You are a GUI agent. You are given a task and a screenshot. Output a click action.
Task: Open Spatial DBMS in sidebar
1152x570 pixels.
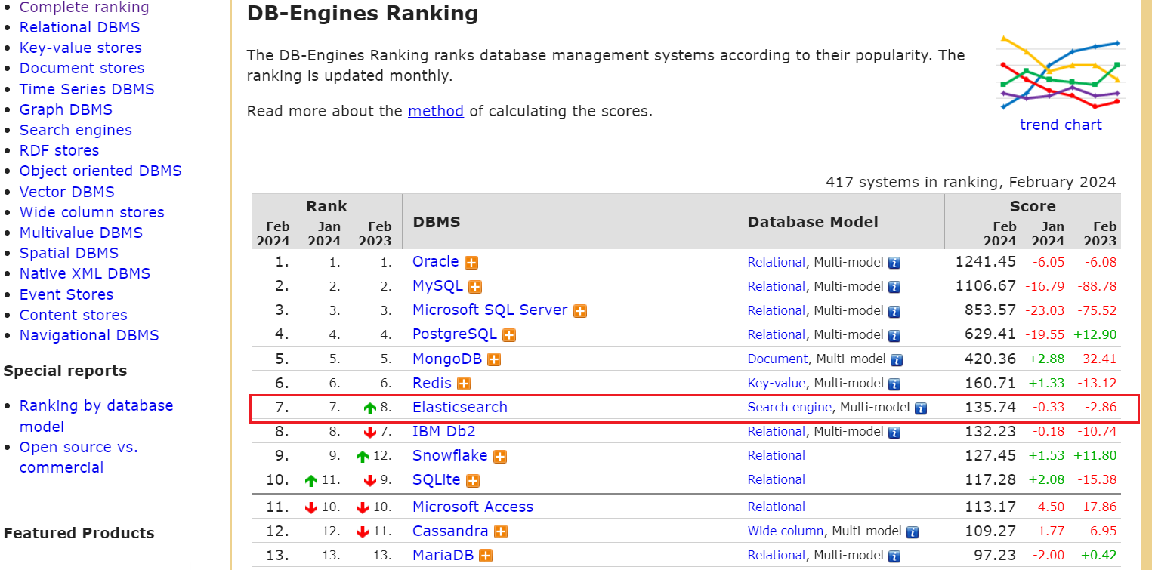(69, 253)
